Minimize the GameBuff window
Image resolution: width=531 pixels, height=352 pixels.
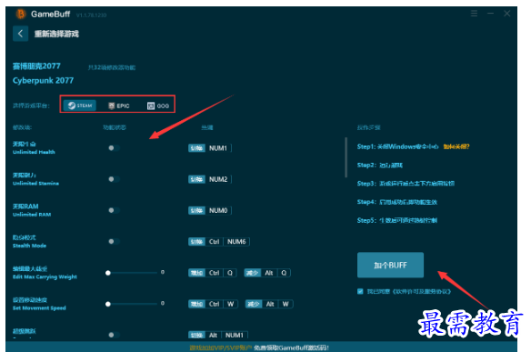490,14
